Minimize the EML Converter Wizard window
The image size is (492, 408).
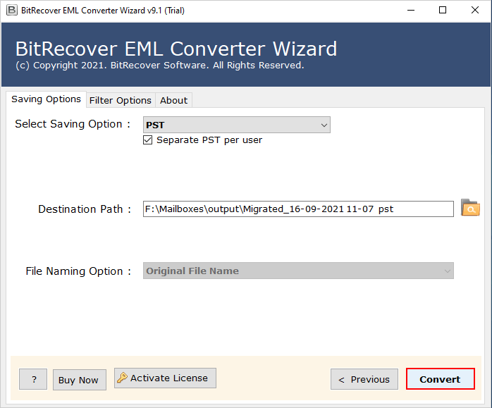coord(410,11)
